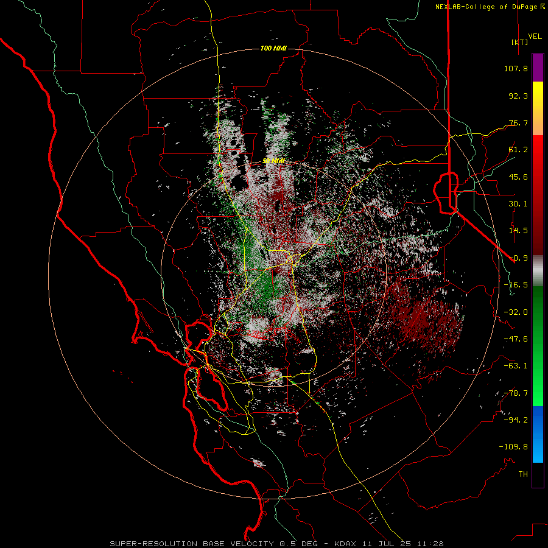Image resolution: width=548 pixels, height=548 pixels.
Task: Select the 61.2 velocity label
Action: pyautogui.click(x=518, y=150)
